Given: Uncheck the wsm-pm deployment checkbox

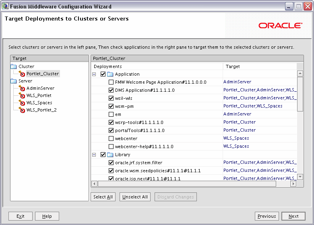Looking at the screenshot, I should [x=111, y=106].
